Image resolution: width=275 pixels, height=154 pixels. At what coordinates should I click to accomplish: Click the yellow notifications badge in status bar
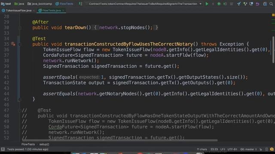272,149
